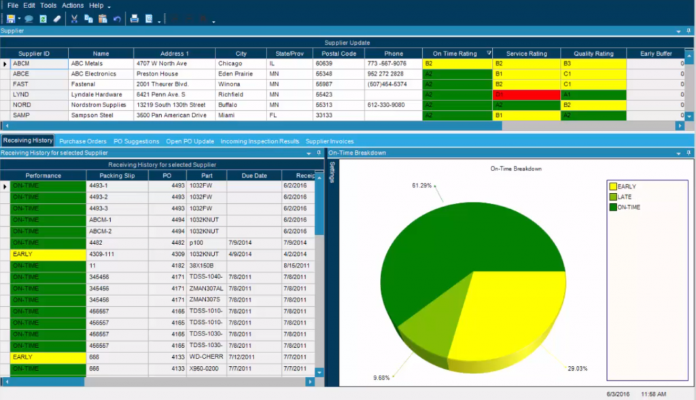Switch to the Purchase Orders tab

point(83,141)
